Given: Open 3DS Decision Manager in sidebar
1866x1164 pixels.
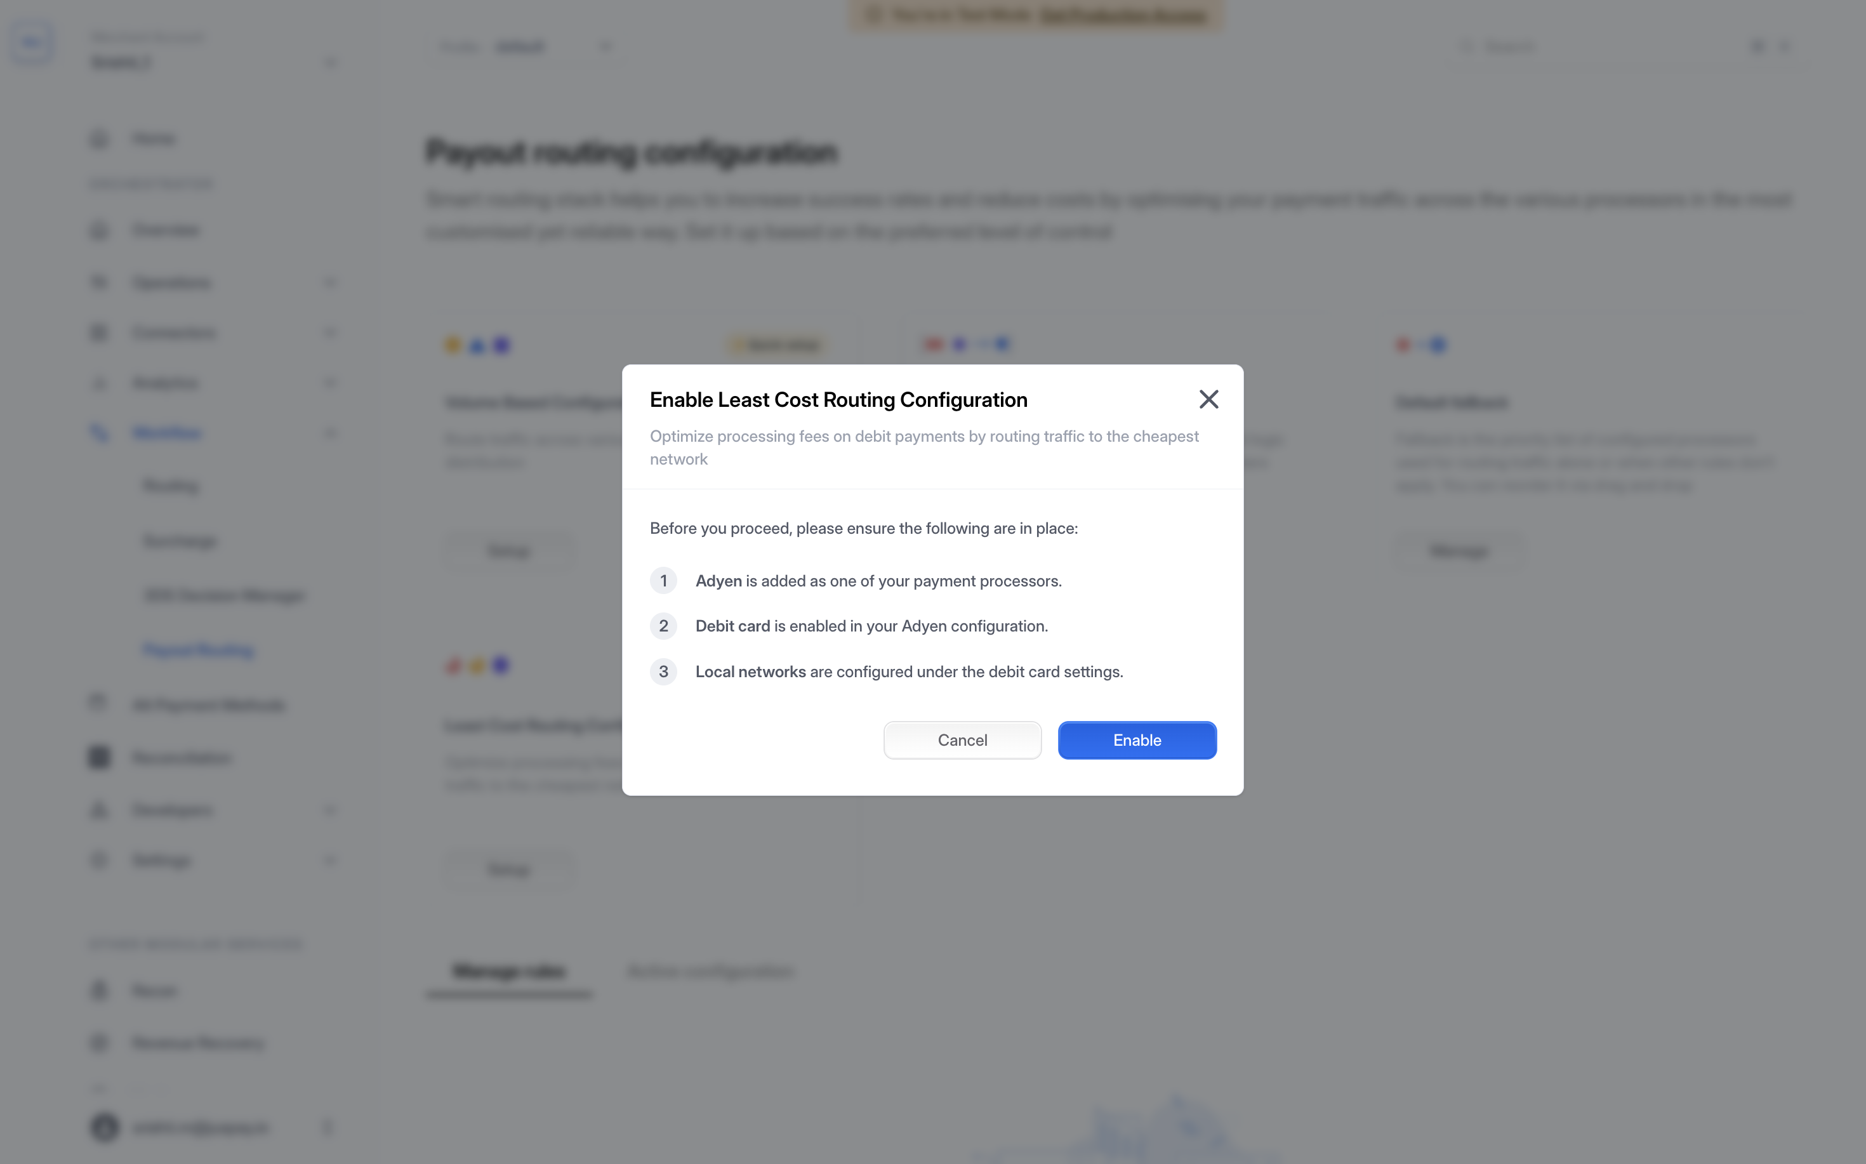Looking at the screenshot, I should [x=224, y=595].
